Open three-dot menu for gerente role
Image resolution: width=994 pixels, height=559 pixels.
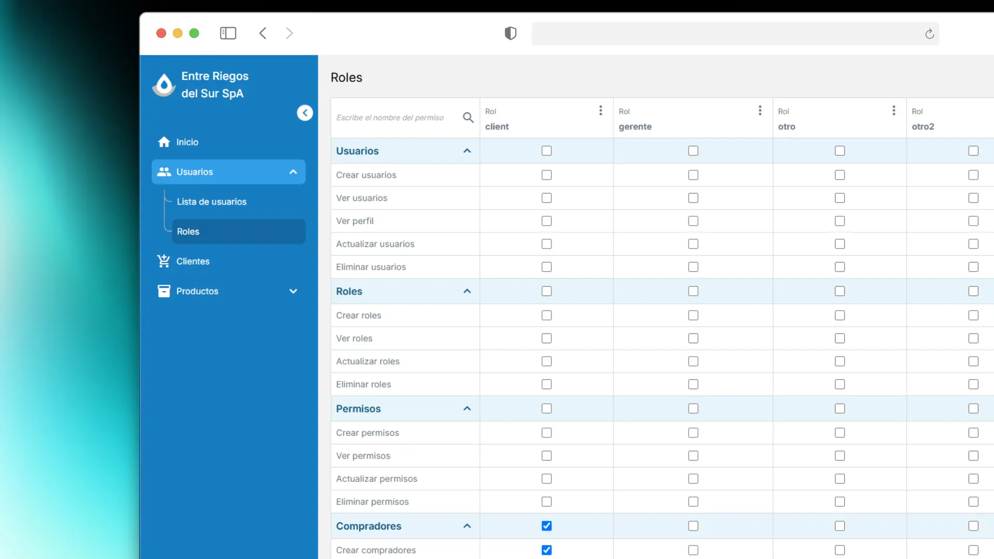pos(760,111)
